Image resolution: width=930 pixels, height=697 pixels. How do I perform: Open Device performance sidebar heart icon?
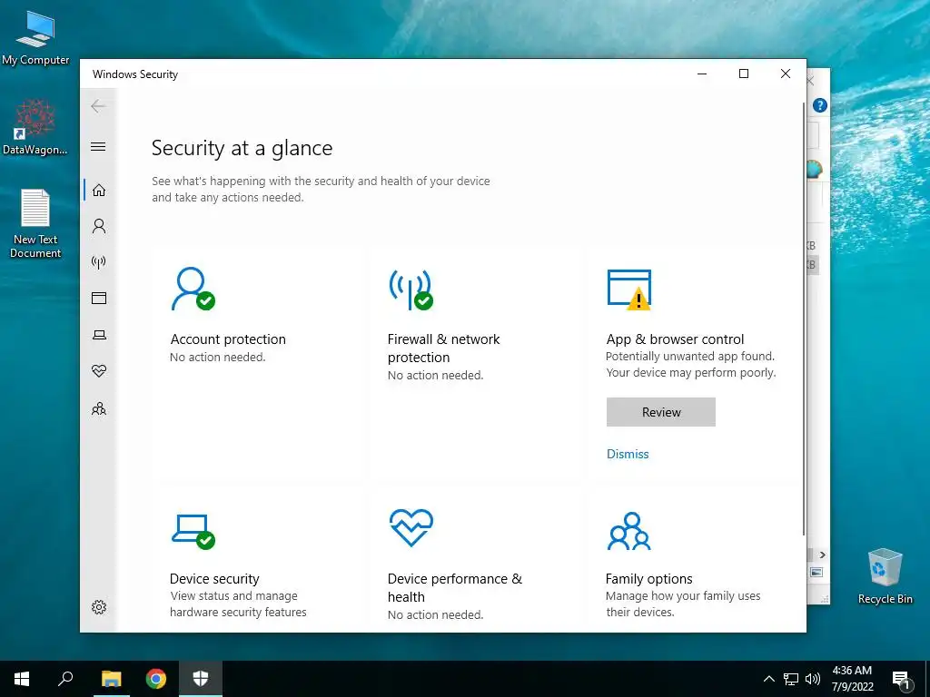(x=99, y=371)
